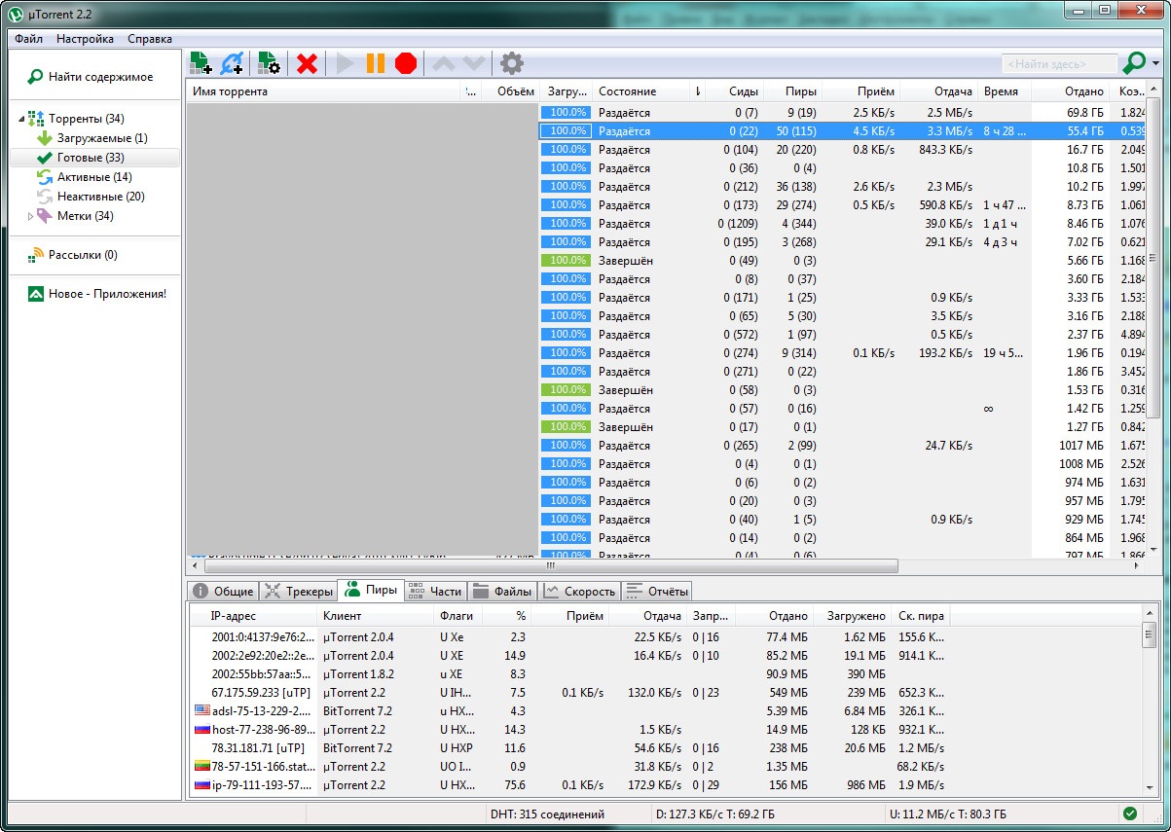
Task: Click the Add Torrent from URL icon
Action: (232, 64)
